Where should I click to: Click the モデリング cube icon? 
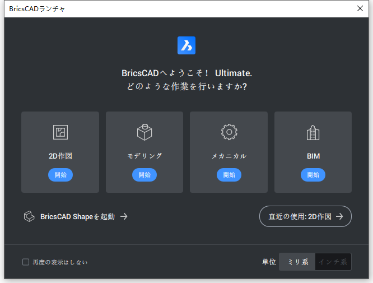[x=144, y=132]
